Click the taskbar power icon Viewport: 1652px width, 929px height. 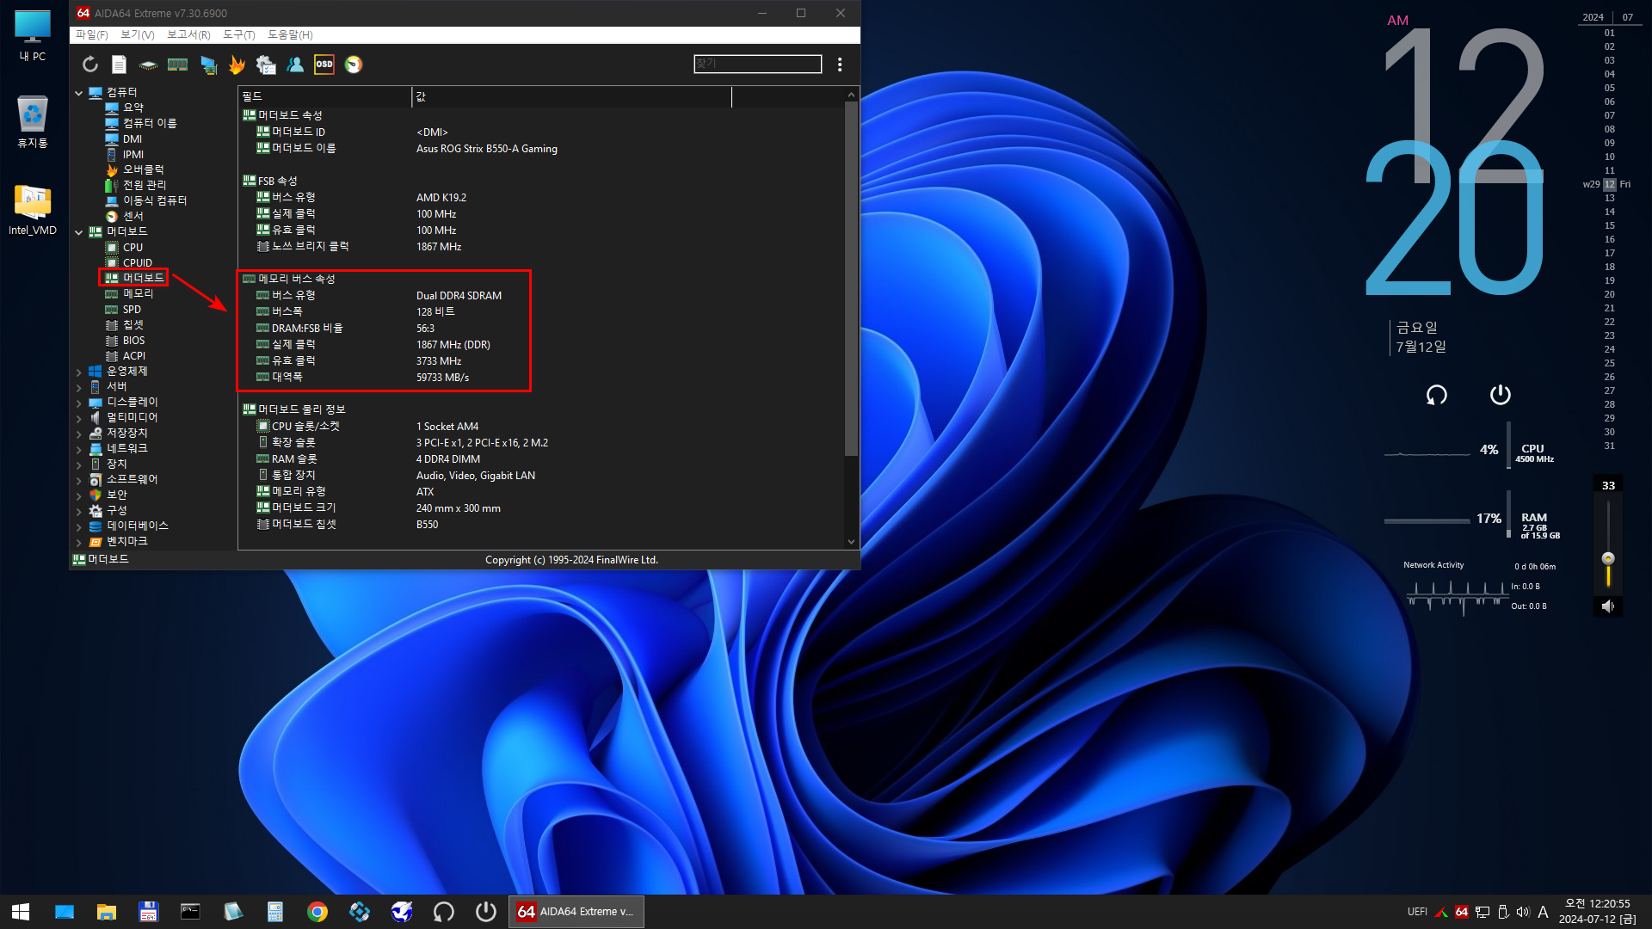[486, 912]
